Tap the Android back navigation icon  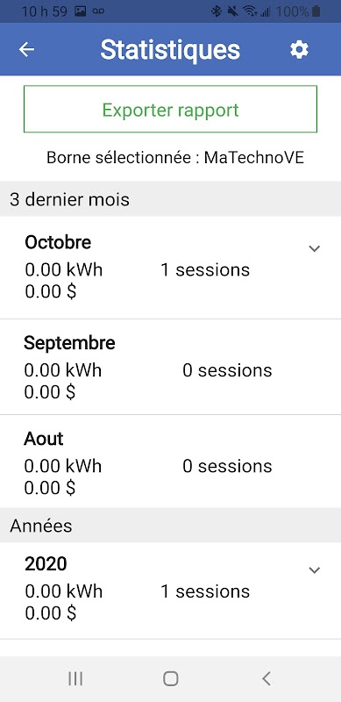pos(266,678)
